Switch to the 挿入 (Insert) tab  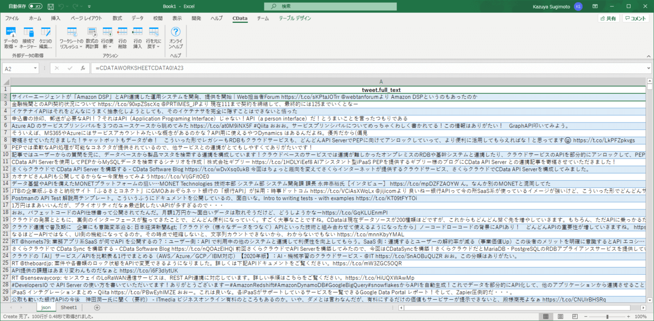[56, 18]
